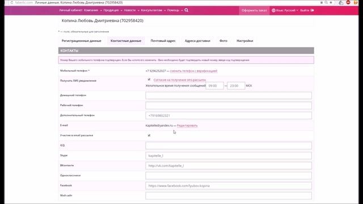
Task: Log out using the Выйти link
Action: point(305,10)
